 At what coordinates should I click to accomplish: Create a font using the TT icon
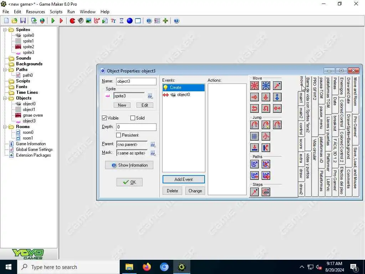click(x=113, y=21)
